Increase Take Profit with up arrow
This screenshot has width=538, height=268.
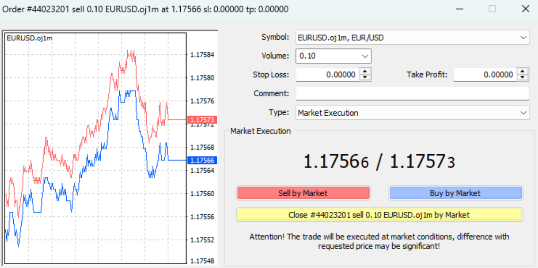[x=522, y=72]
